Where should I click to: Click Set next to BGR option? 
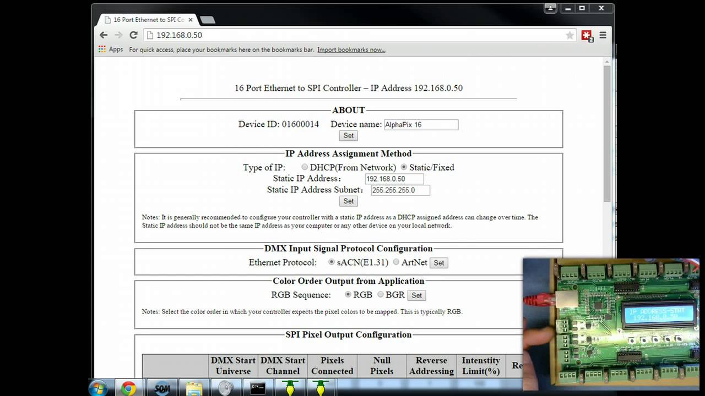pos(416,295)
